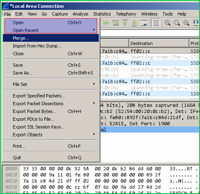The height and width of the screenshot is (194, 200).
Task: Choose Print... from File menu
Action: tap(51, 146)
